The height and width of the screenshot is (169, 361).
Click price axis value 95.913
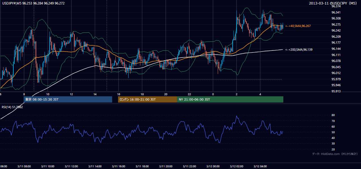click(x=336, y=91)
